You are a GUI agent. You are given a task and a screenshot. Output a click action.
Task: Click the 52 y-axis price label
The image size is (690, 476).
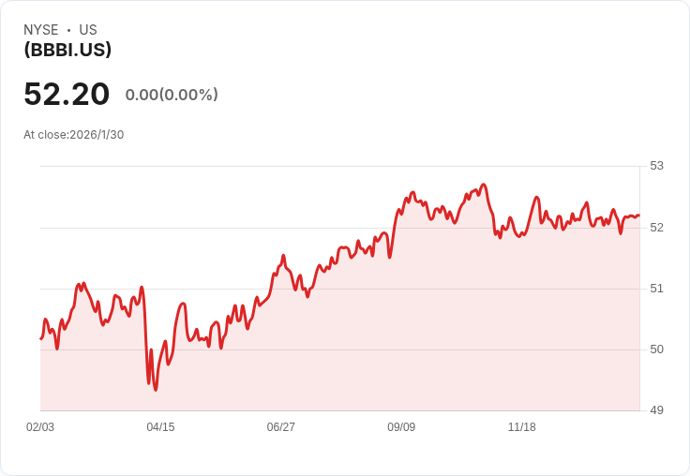point(656,227)
